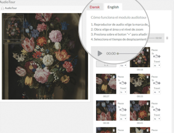
Task: Switch to the English tab
Action: (113, 7)
